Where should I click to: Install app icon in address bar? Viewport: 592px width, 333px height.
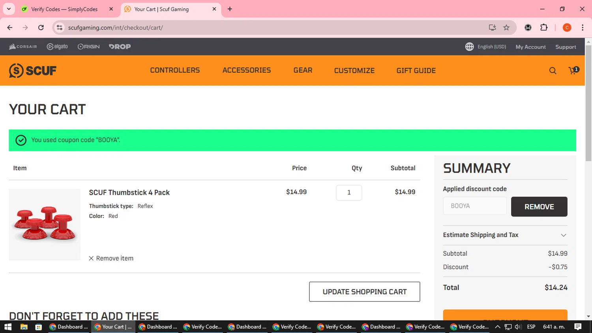[x=492, y=28]
